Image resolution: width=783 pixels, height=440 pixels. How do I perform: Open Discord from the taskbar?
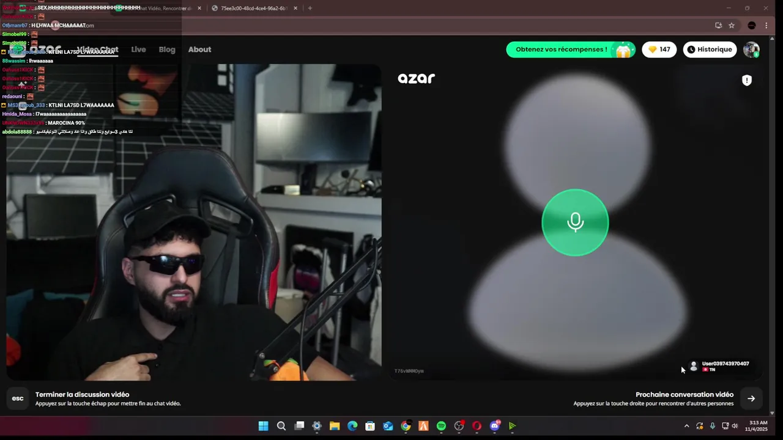495,426
